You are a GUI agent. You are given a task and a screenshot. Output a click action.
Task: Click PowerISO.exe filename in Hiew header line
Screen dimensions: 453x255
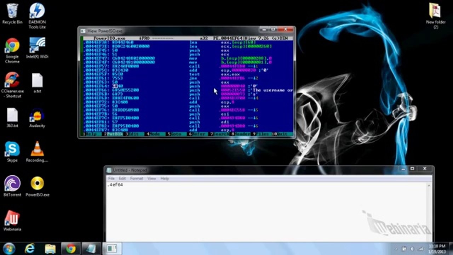click(109, 38)
